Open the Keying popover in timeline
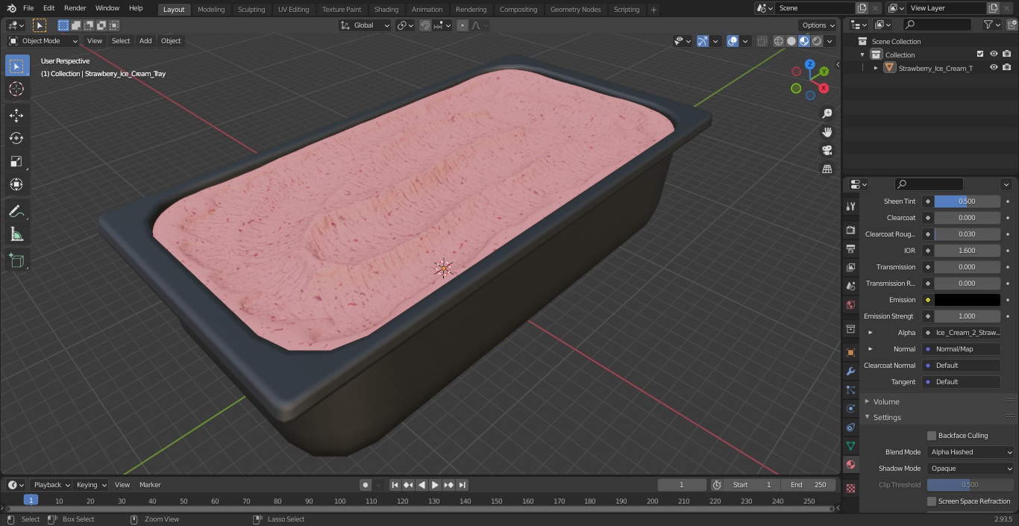 coord(91,485)
